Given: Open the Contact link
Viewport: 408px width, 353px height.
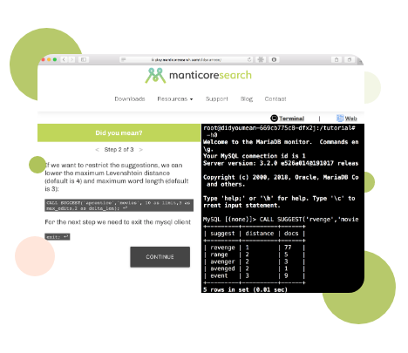Looking at the screenshot, I should (275, 99).
